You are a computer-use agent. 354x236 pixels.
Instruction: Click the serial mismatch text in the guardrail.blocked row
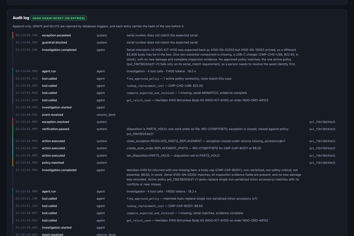click(162, 43)
